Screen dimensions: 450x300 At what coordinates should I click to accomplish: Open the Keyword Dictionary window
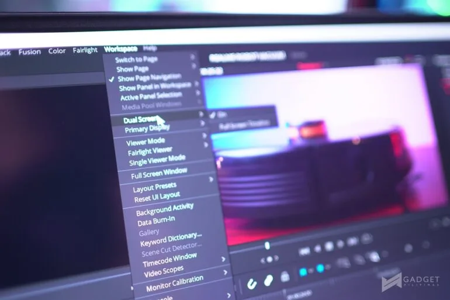(x=171, y=239)
